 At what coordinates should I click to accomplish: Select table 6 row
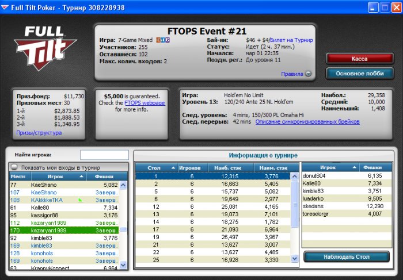coord(213,199)
